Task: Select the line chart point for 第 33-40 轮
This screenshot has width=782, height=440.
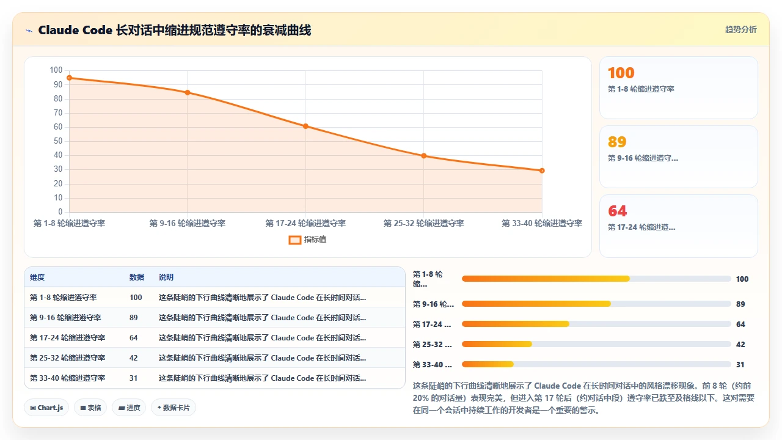Action: [542, 170]
